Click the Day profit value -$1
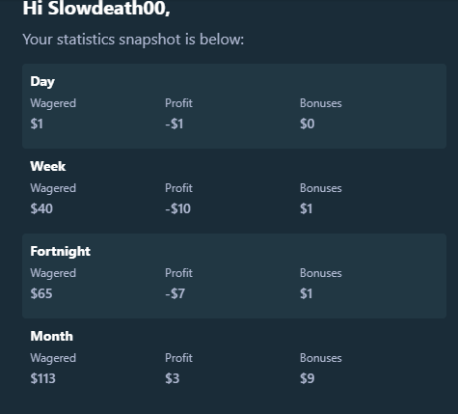The image size is (458, 414). pyautogui.click(x=175, y=124)
